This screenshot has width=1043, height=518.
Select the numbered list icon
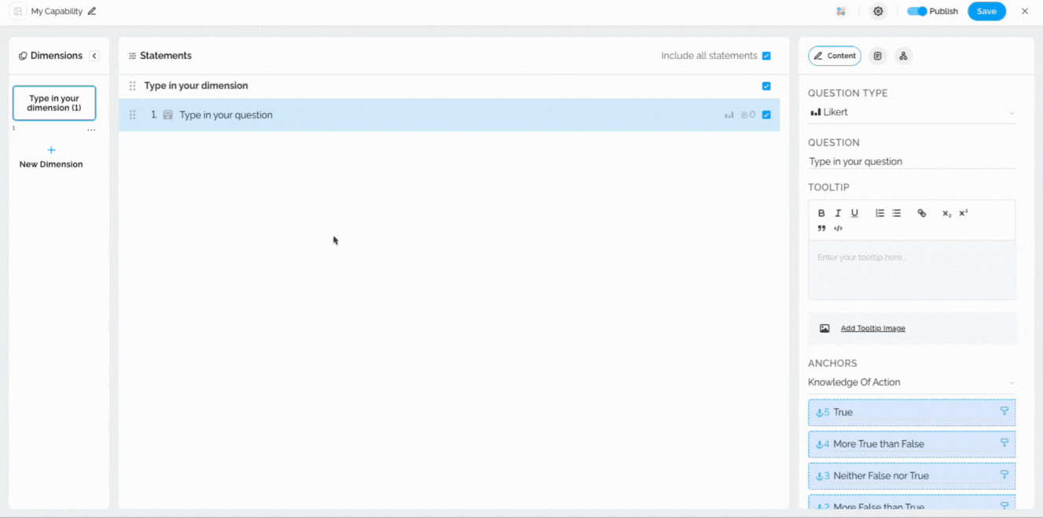point(880,213)
